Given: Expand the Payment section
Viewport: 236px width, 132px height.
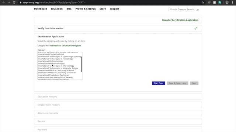Looking at the screenshot, I should pos(118,129).
